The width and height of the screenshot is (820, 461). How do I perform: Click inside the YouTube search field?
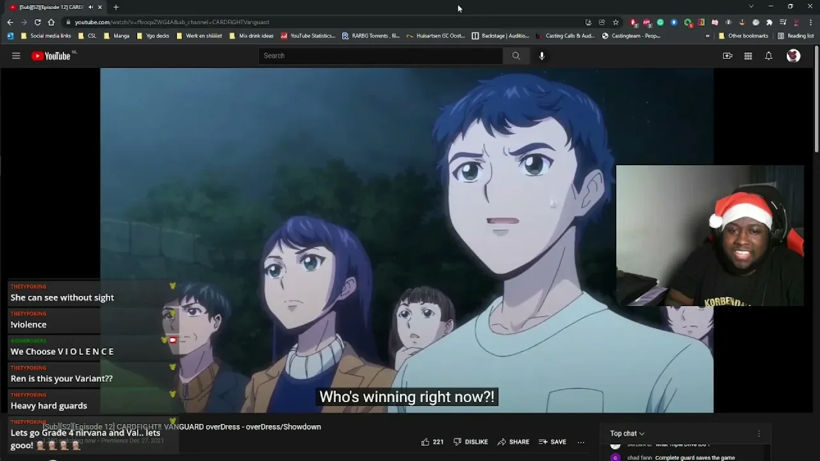click(381, 56)
